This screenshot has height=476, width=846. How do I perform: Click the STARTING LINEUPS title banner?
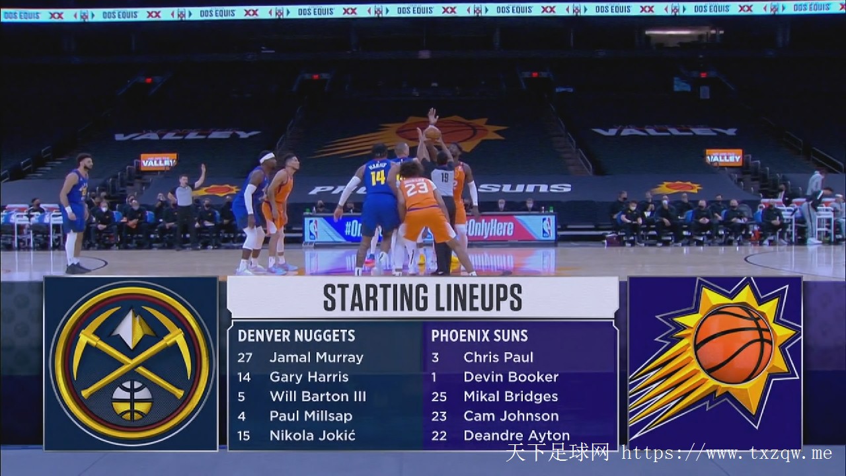422,297
